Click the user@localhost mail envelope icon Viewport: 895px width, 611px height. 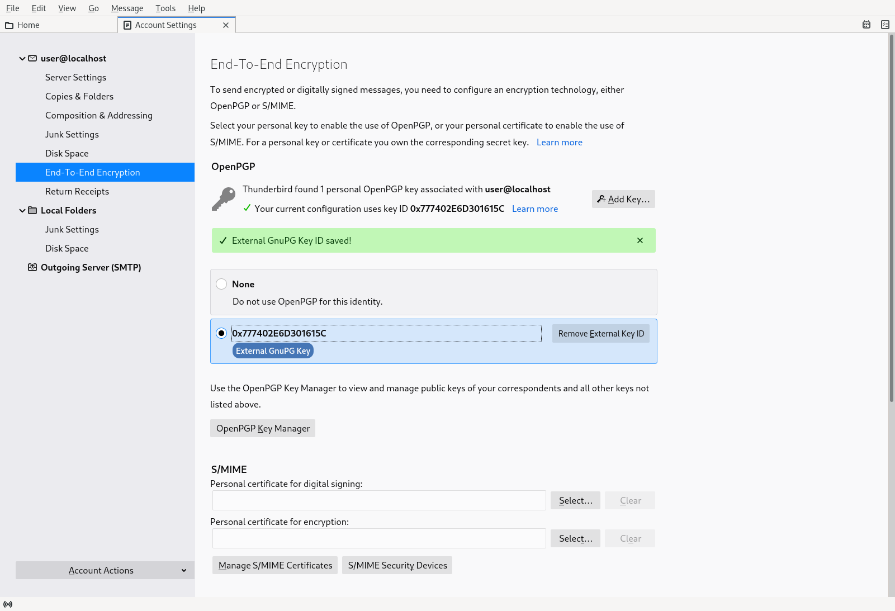32,58
